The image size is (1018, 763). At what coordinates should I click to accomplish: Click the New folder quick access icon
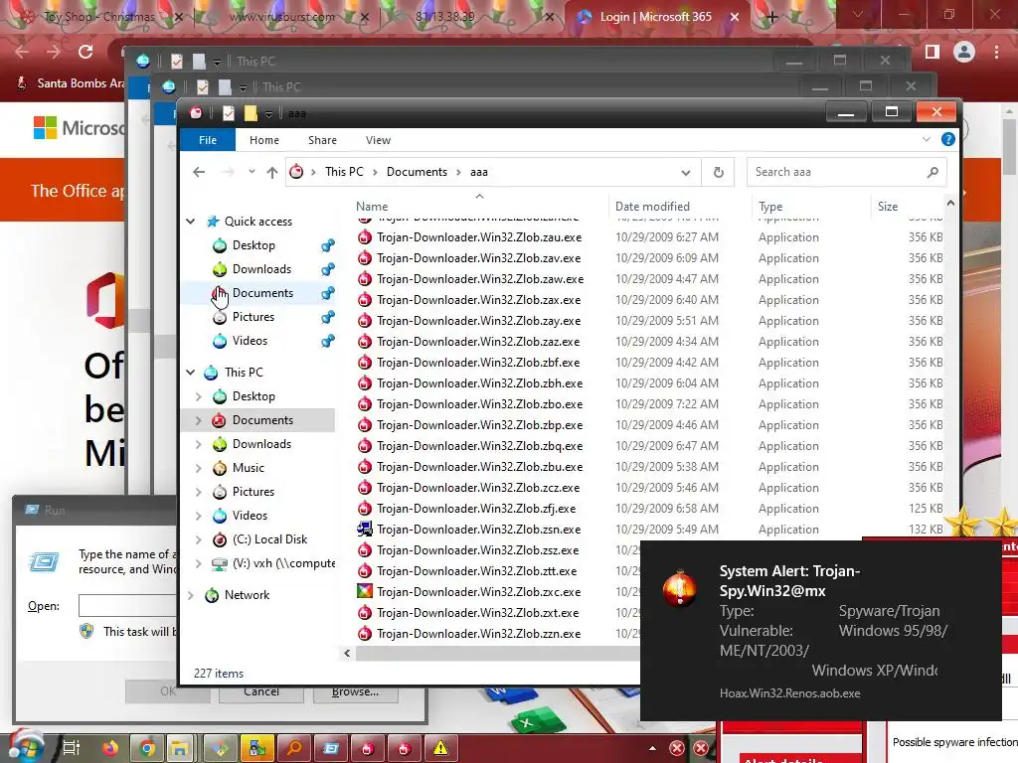(251, 113)
